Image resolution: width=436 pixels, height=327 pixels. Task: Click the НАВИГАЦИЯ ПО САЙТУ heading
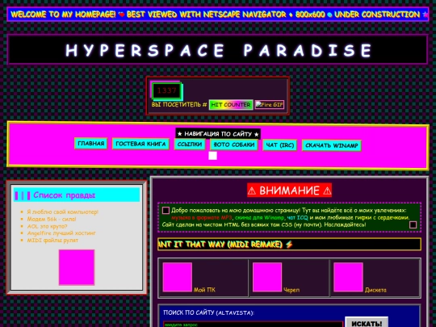click(218, 134)
